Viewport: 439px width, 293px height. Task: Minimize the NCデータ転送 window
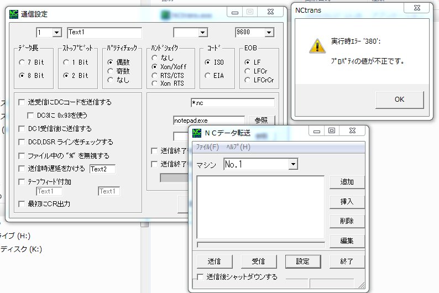tap(316, 132)
